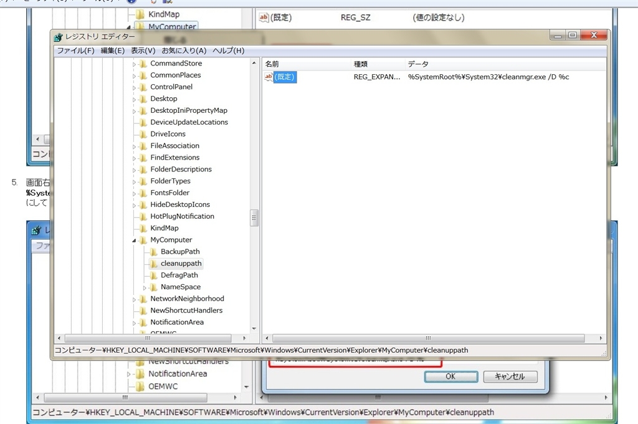Click the BackupPath folder icon

click(x=153, y=252)
